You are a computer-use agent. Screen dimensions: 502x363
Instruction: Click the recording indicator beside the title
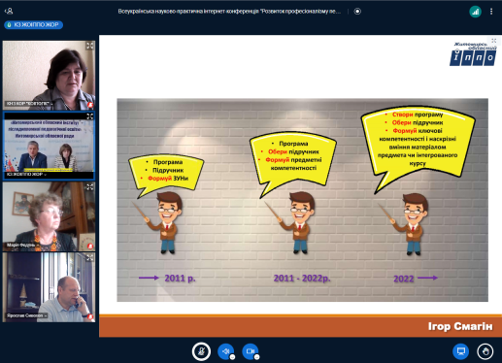pyautogui.click(x=357, y=12)
